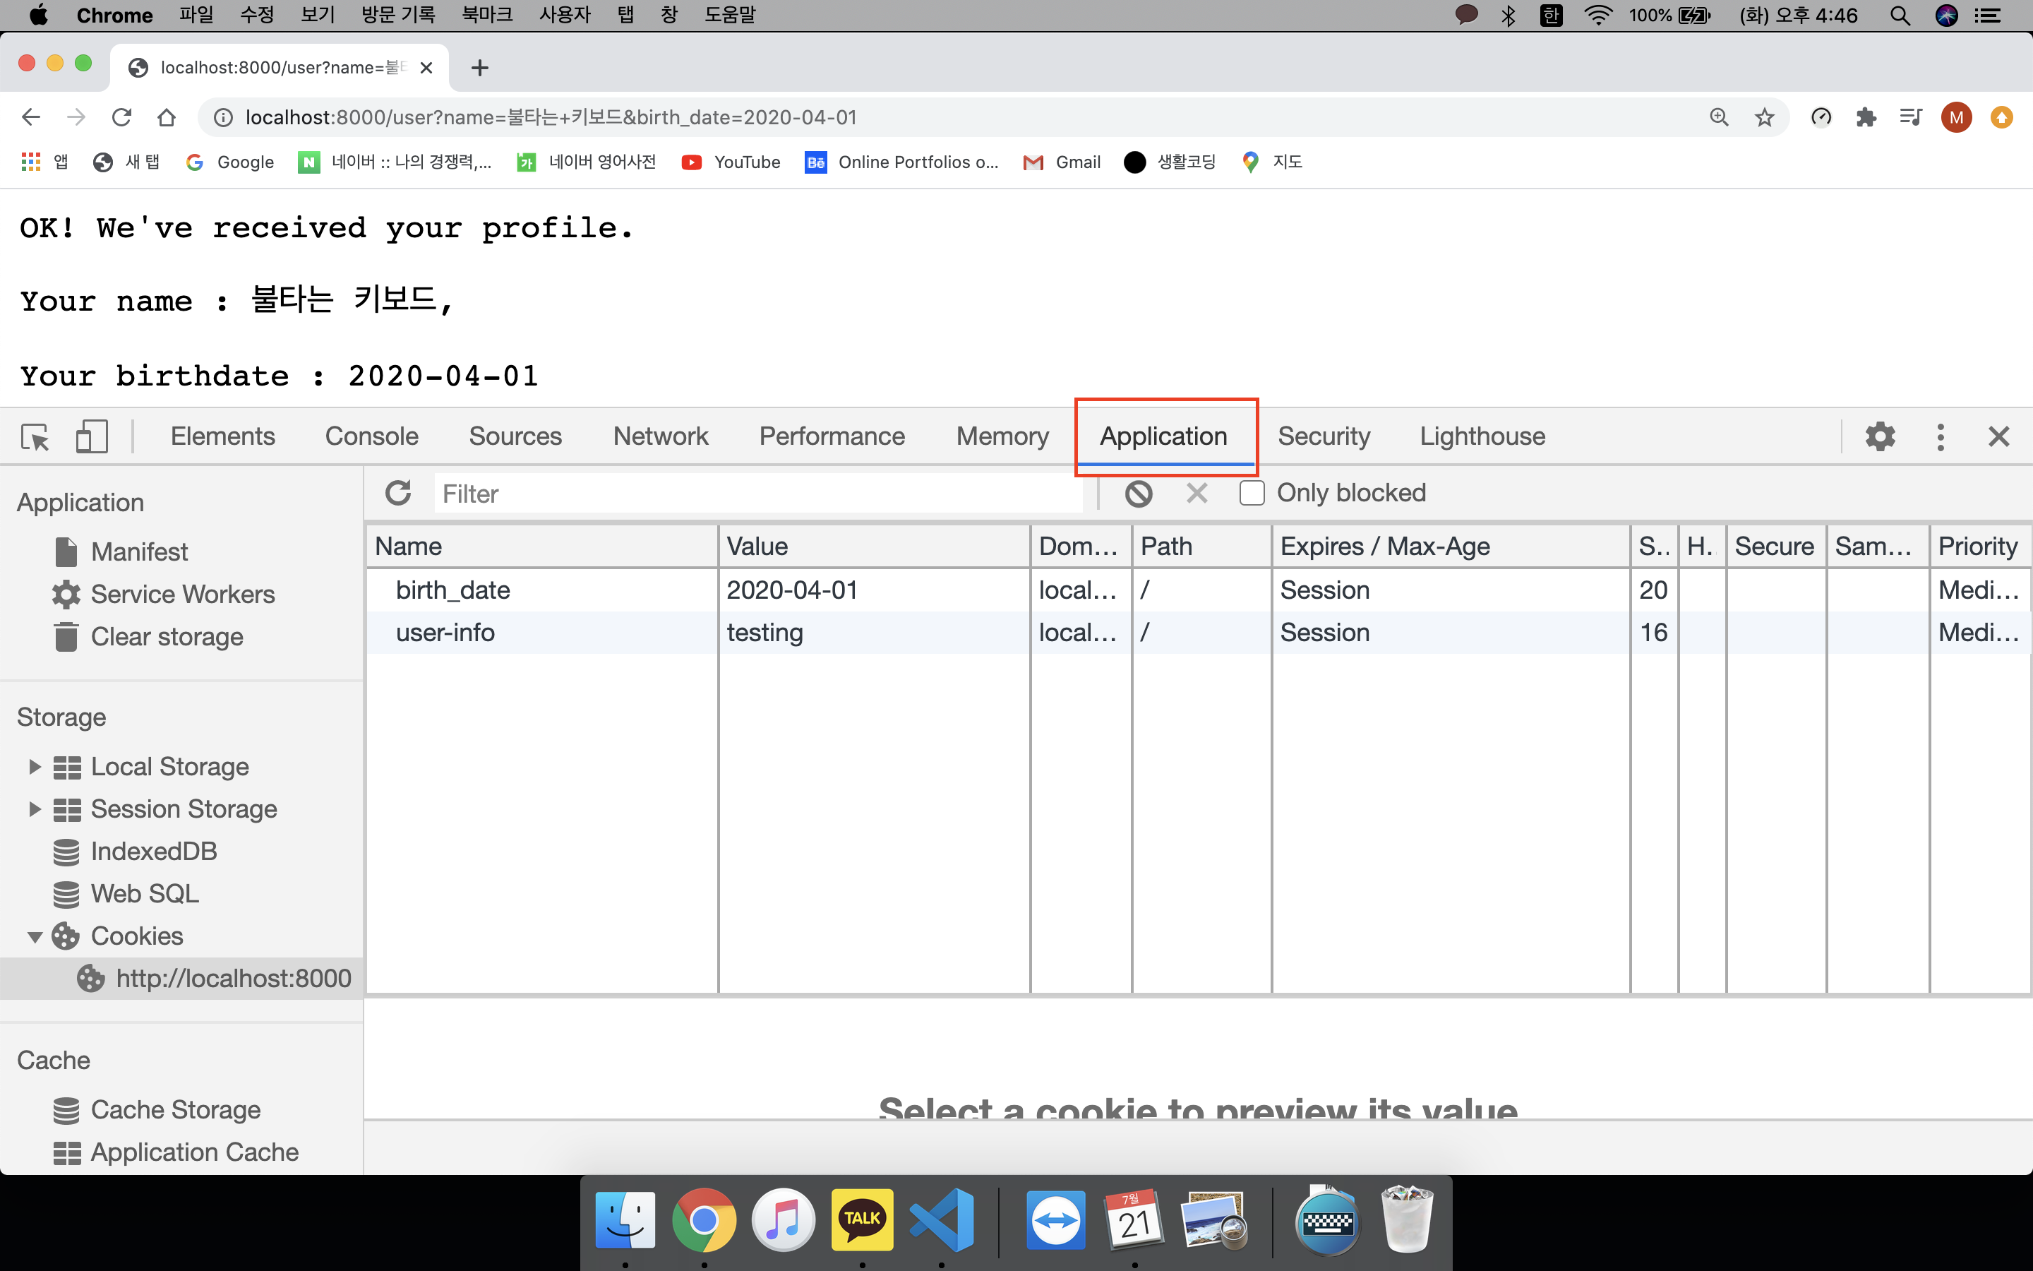This screenshot has width=2033, height=1271.
Task: Collapse the Cookies tree node
Action: tap(35, 936)
